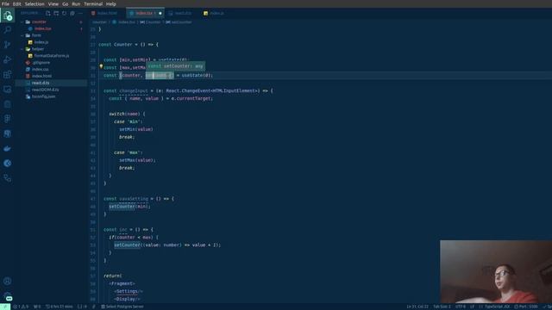
Task: Click Port 5500 Live Server in status bar
Action: (526, 307)
